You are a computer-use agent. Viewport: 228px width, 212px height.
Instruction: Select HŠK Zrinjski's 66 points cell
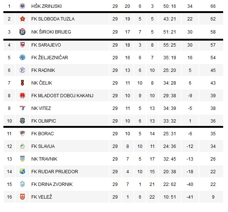[x=213, y=6]
